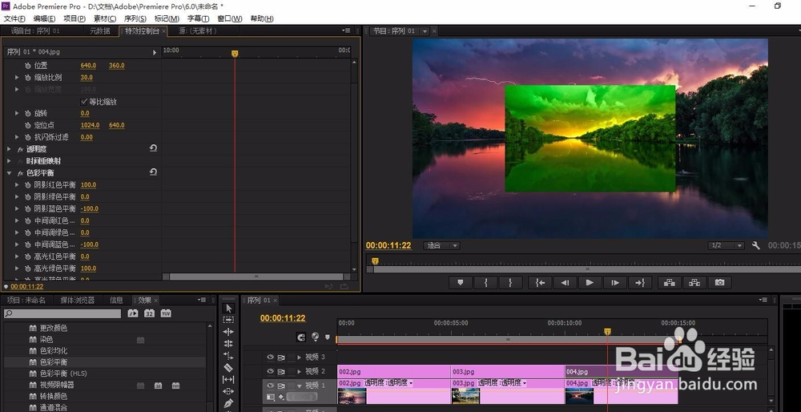
Task: Open the 文件(F) menu
Action: pyautogui.click(x=14, y=18)
